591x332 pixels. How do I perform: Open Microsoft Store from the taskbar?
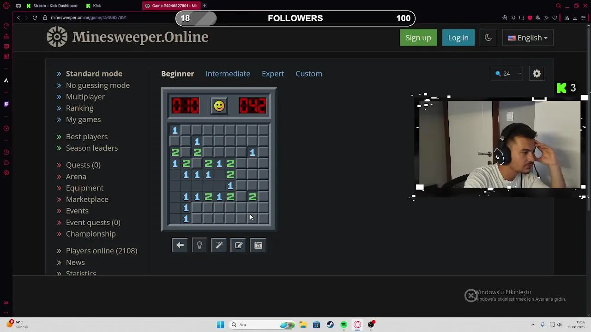point(316,325)
